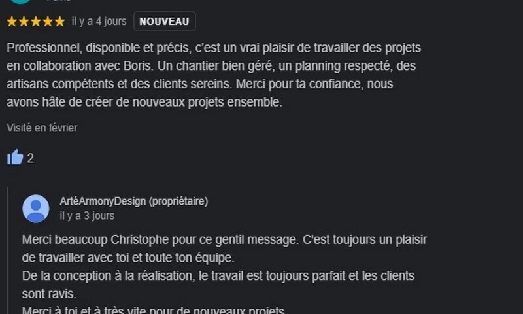This screenshot has height=314, width=523.
Task: Click the like count number 2
Action: coord(30,158)
